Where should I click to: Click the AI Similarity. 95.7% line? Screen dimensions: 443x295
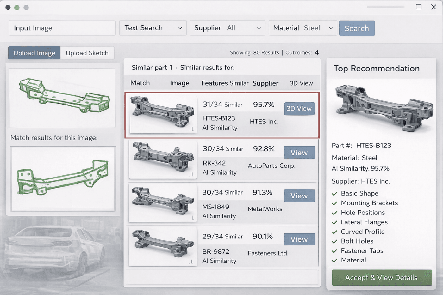pos(360,168)
